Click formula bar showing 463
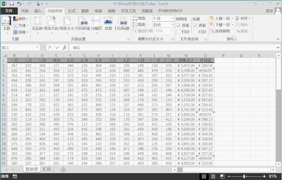Viewport: 282px width, 180px height. [x=173, y=48]
